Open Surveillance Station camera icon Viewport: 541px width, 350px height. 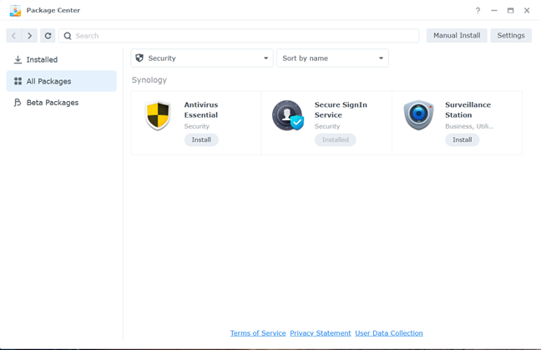(418, 115)
